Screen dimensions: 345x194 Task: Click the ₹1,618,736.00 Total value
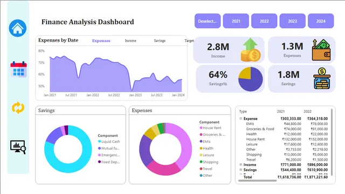coord(289,177)
